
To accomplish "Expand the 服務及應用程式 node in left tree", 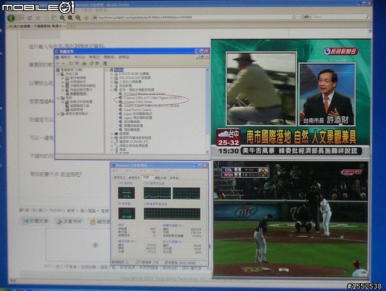I will click(x=59, y=114).
